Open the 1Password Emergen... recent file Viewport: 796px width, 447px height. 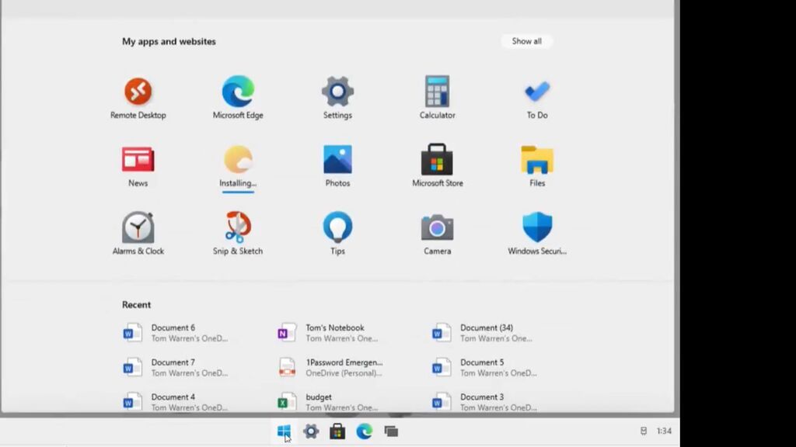tap(330, 367)
